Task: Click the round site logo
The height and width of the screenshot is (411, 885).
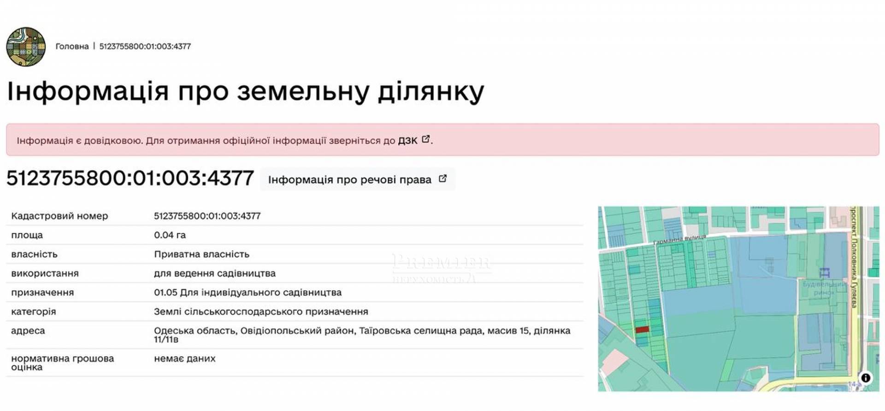Action: [26, 47]
